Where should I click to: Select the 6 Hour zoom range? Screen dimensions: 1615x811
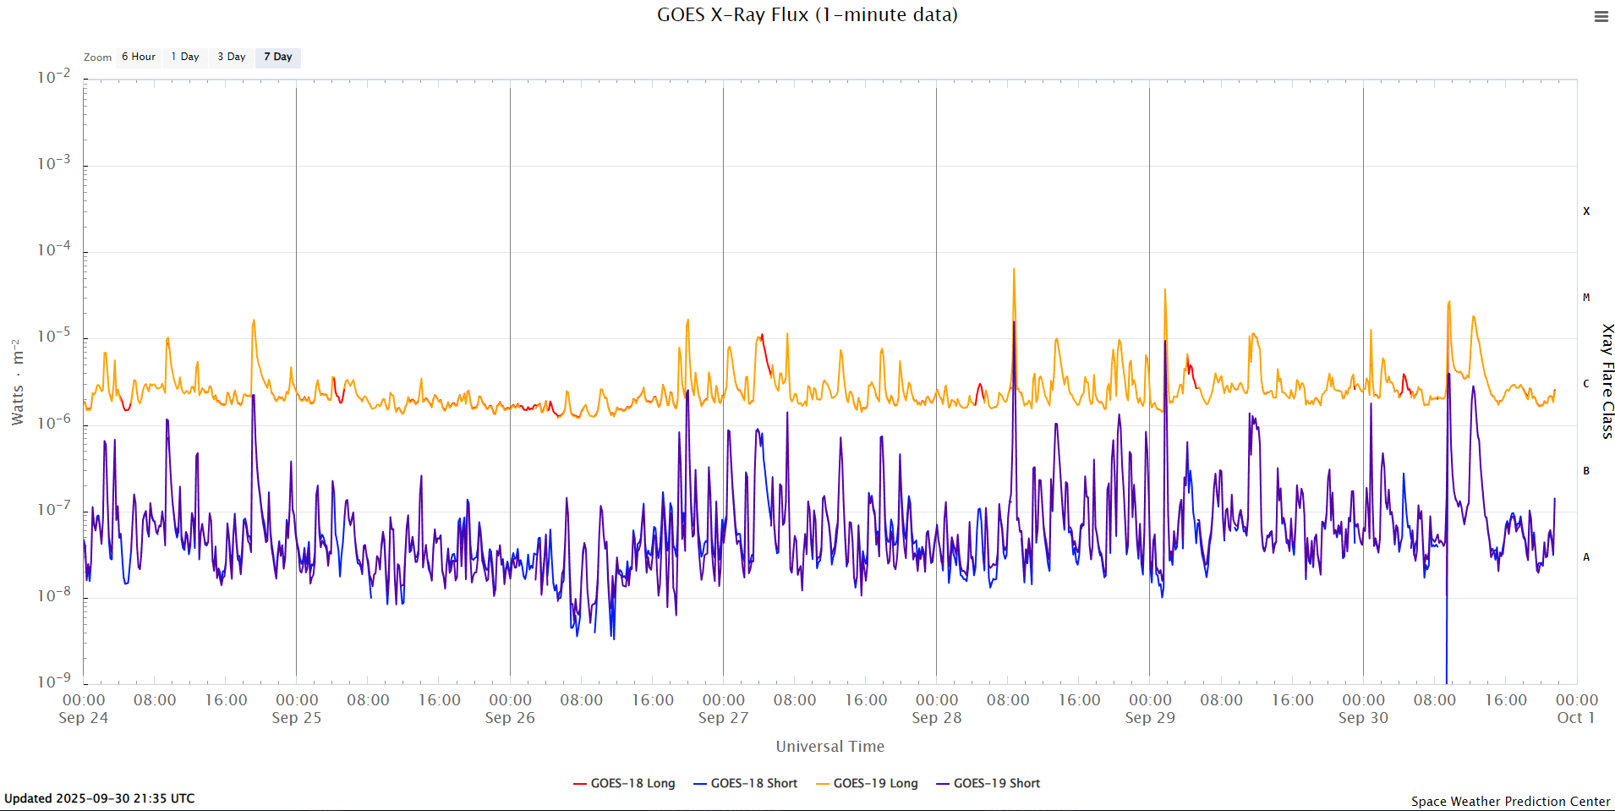[x=139, y=58]
